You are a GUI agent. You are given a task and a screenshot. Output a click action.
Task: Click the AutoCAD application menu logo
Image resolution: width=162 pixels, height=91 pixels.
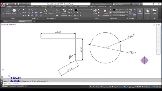click(3, 5)
